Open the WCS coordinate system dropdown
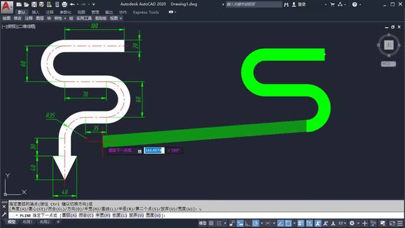The image size is (405, 228). 388,64
